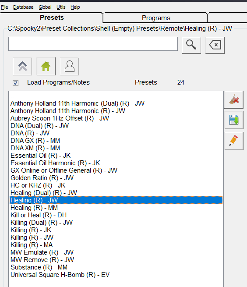The height and width of the screenshot is (287, 247).
Task: Clear the search field with backspace icon
Action: (215, 45)
